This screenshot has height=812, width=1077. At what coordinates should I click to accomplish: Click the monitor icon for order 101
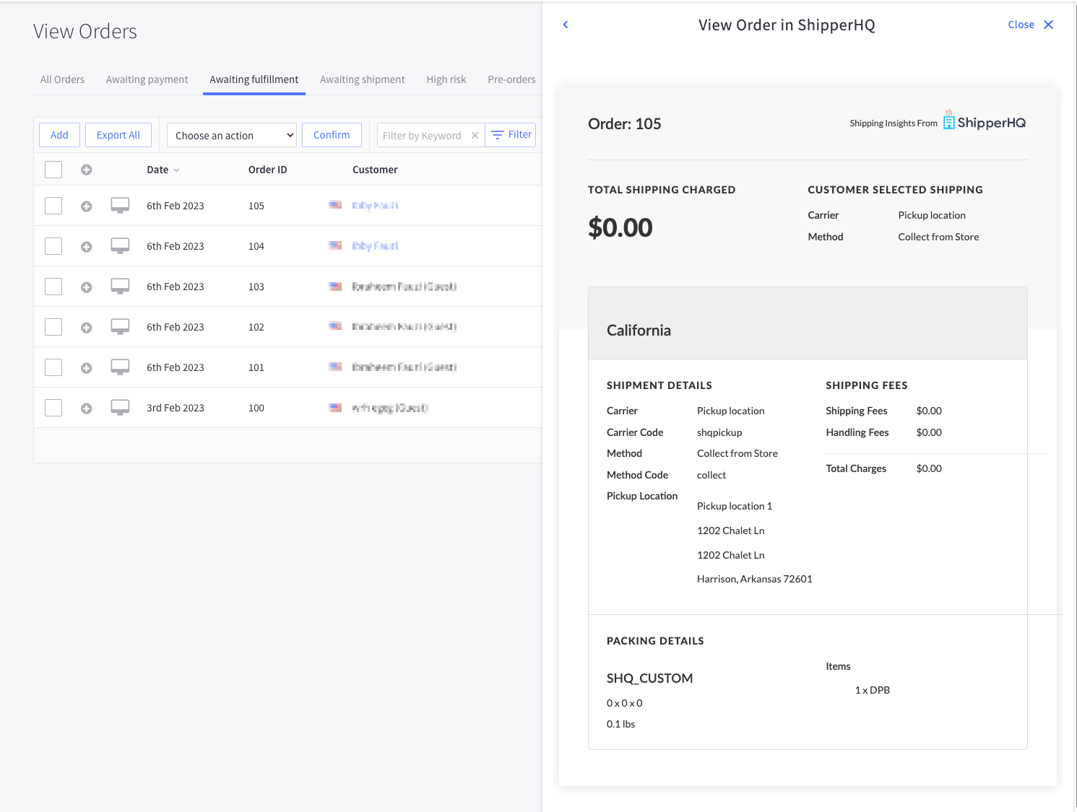coord(120,367)
